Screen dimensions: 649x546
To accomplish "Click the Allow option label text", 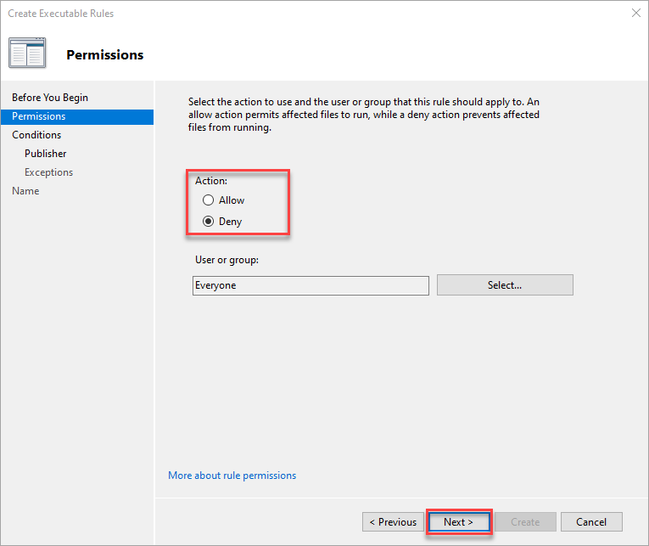I will [232, 200].
